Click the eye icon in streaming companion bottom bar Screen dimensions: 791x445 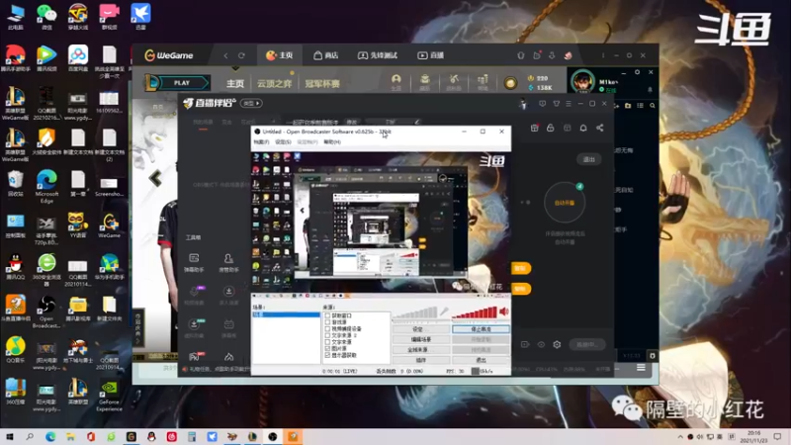click(x=541, y=344)
